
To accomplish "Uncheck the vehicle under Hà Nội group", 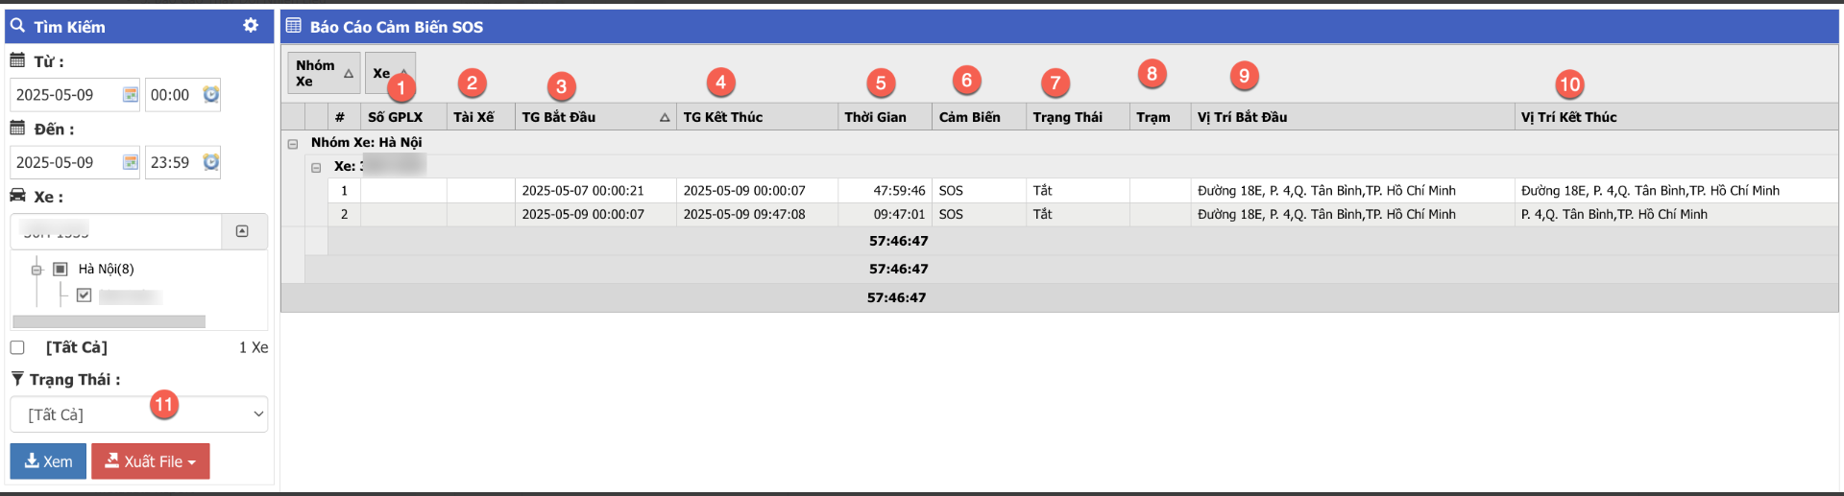I will click(x=85, y=295).
